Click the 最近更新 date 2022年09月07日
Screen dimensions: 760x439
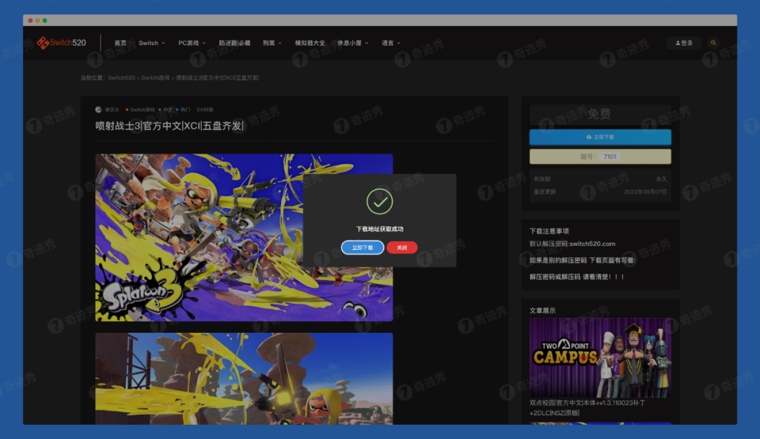tap(645, 192)
